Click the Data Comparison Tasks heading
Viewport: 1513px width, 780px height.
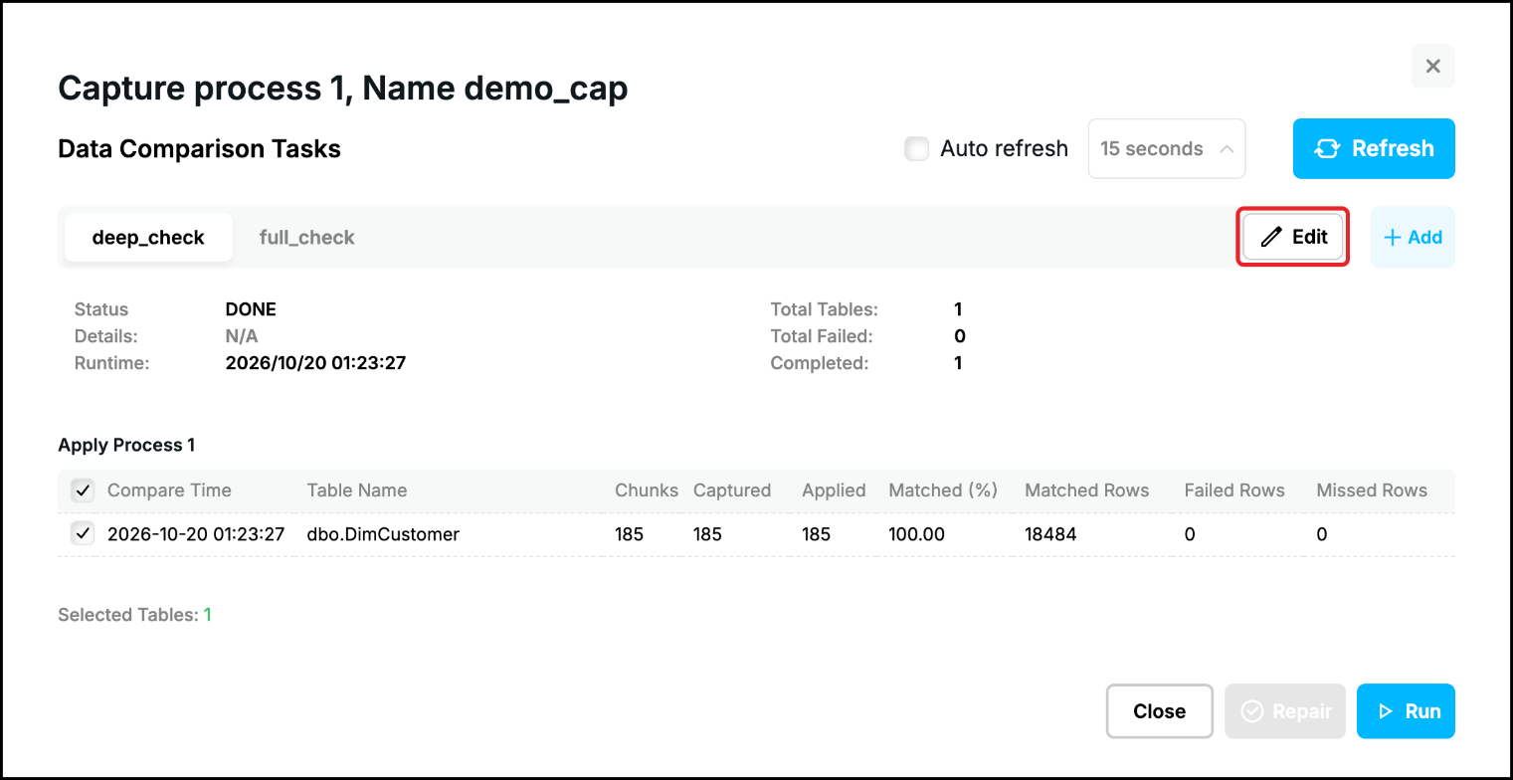point(200,149)
